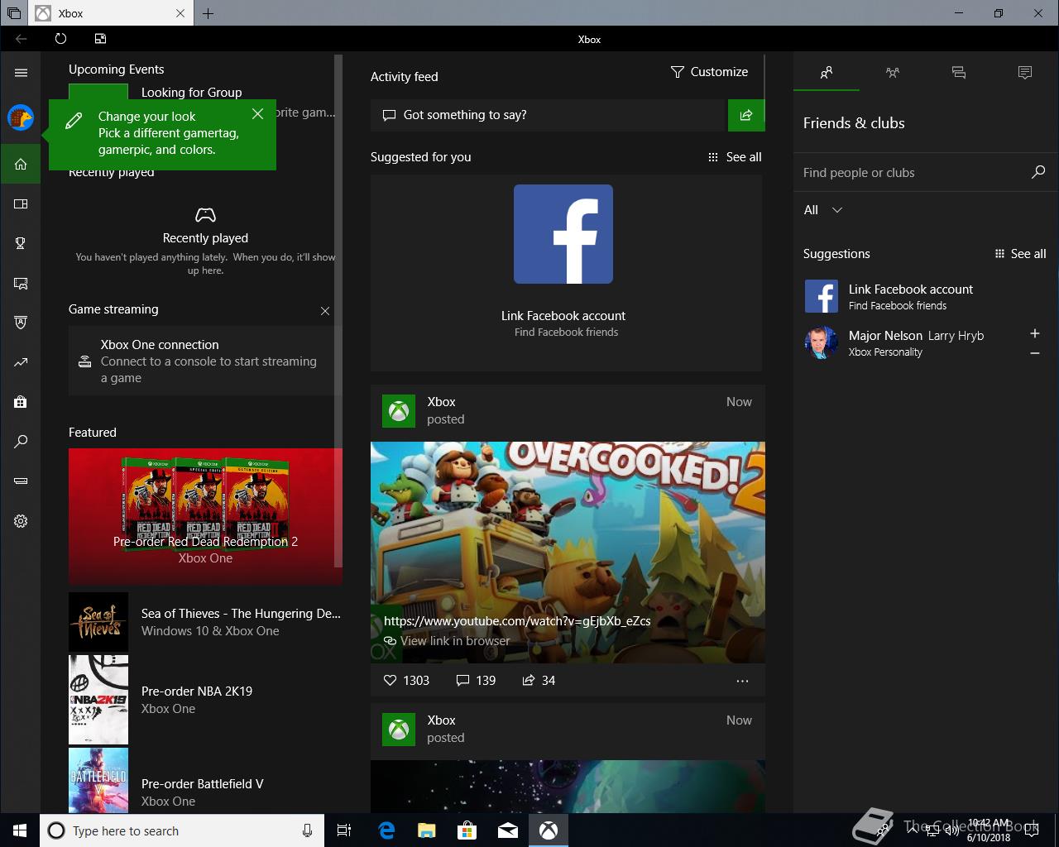Viewport: 1059px width, 847px height.
Task: Open Microsoft Store bag icon in sidebar
Action: pos(21,402)
